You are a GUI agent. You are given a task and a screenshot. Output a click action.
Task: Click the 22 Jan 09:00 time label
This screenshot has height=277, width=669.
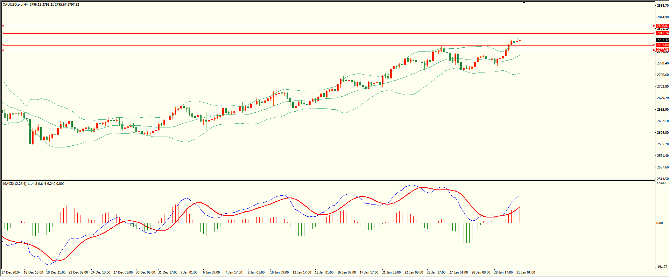(x=414, y=272)
